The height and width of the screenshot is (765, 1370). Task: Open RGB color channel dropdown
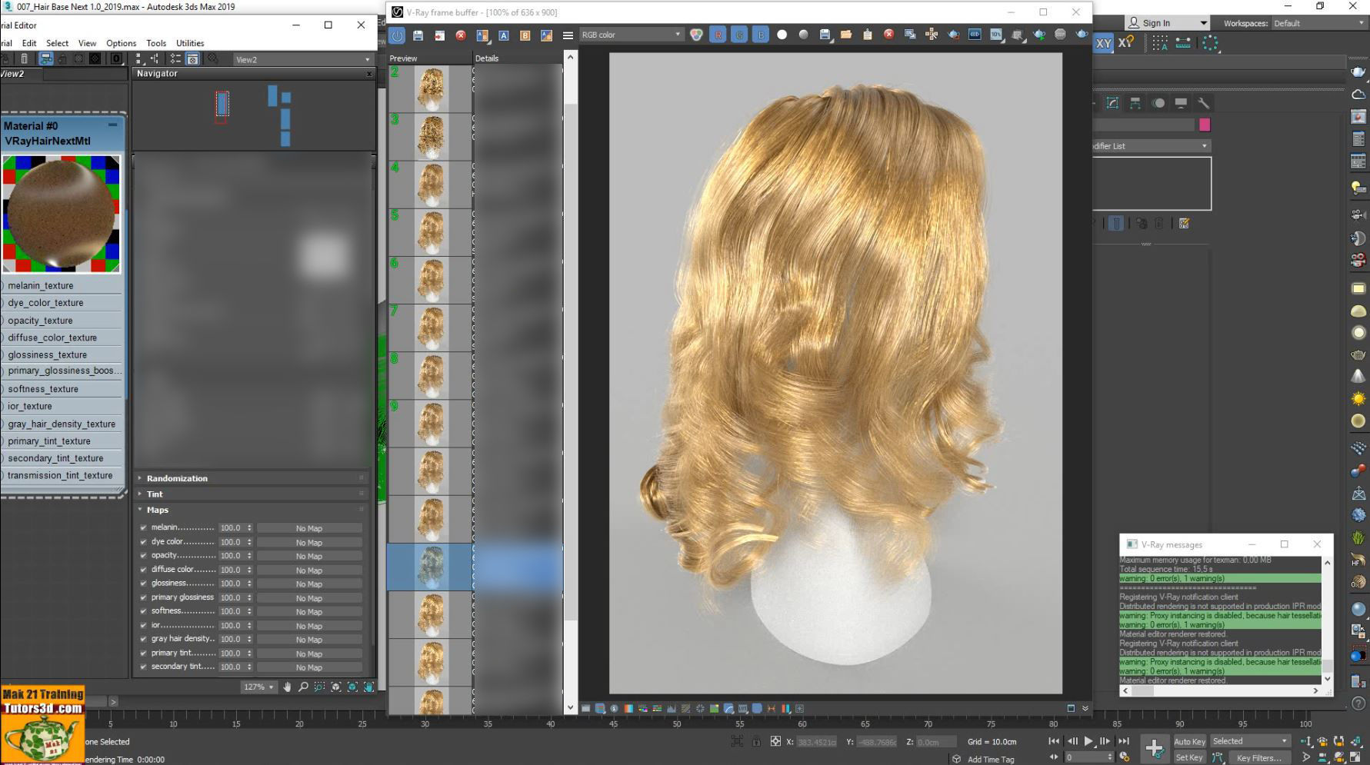tap(631, 35)
